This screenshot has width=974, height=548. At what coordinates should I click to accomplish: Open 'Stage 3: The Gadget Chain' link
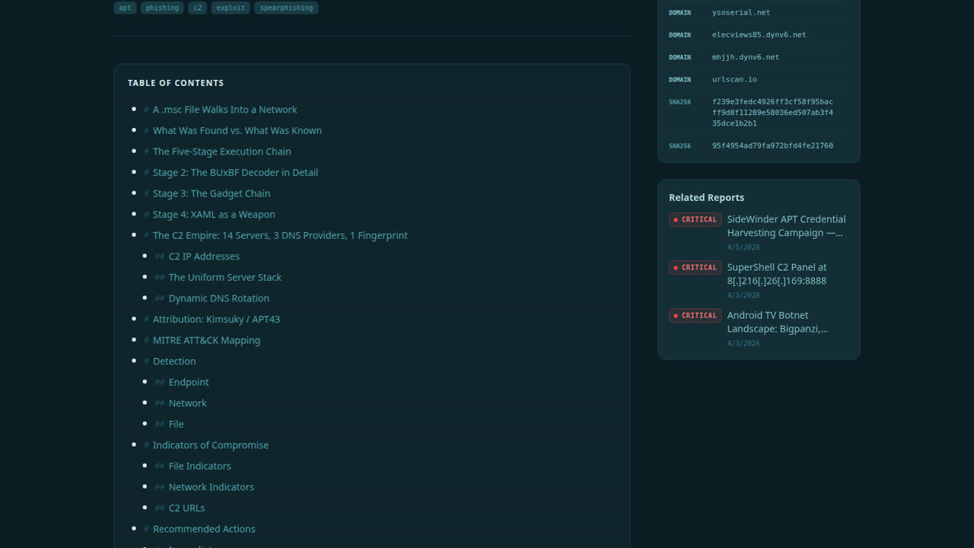[x=212, y=193]
